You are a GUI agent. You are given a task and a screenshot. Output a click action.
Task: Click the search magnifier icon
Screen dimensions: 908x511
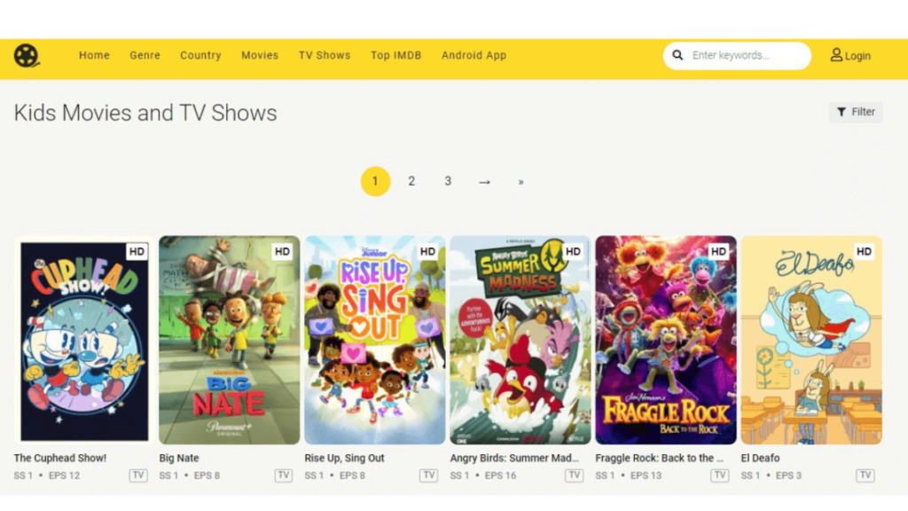(678, 56)
